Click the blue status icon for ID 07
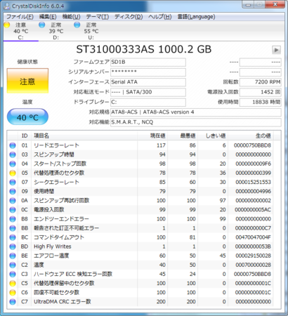The width and height of the screenshot is (288, 316). tap(13, 182)
